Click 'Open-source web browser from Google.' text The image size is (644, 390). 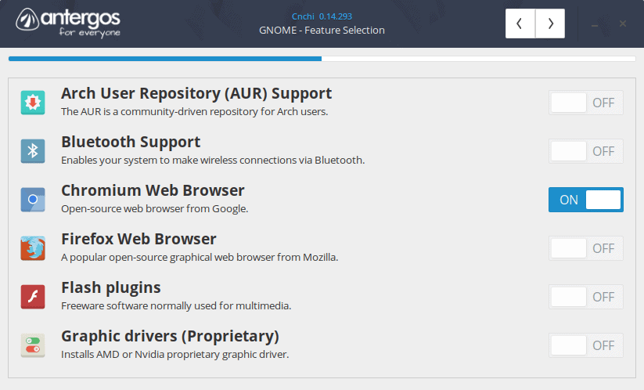click(155, 209)
